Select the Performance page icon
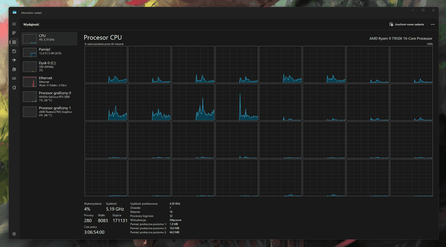 click(15, 42)
